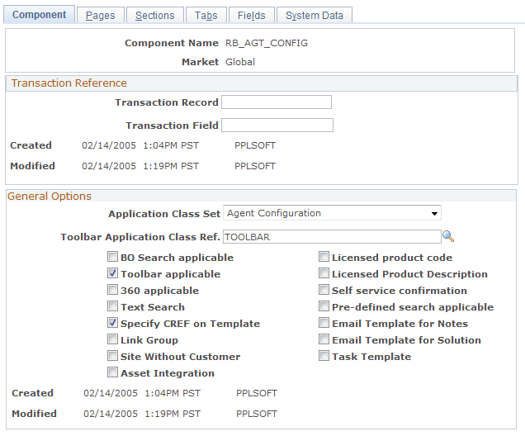
Task: Enable BO Search applicable checkbox
Action: coord(112,257)
